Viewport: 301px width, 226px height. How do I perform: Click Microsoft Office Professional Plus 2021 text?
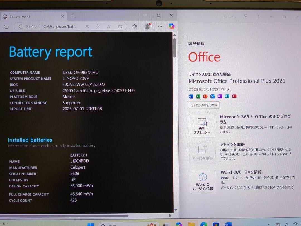237,81
